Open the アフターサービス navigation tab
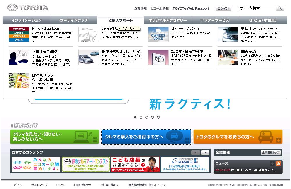The height and width of the screenshot is (189, 291). [x=214, y=20]
